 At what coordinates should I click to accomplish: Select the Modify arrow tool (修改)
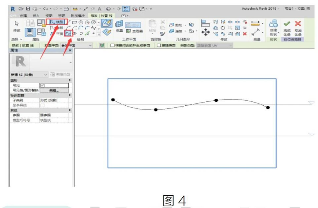(17, 26)
